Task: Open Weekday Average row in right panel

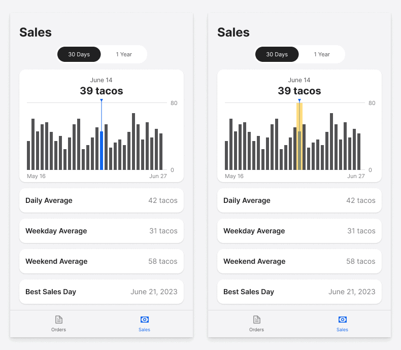Action: coord(299,231)
